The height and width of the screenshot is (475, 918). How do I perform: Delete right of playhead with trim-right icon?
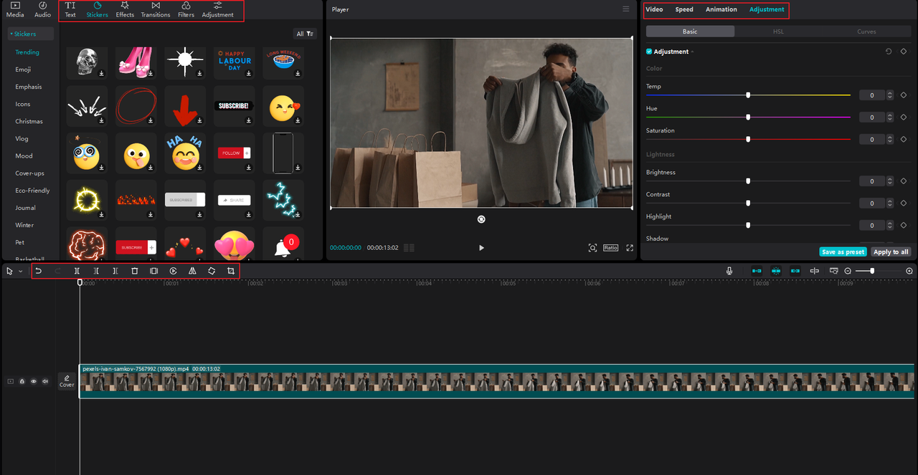pyautogui.click(x=115, y=271)
